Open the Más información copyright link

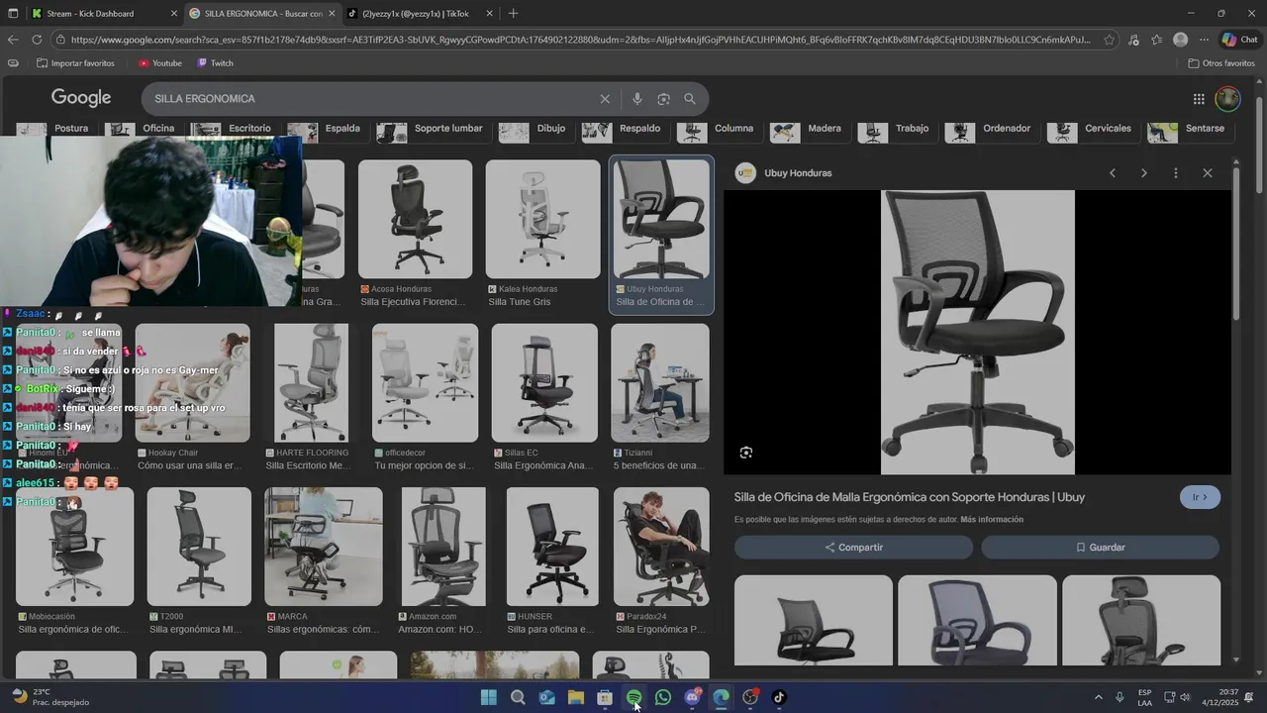click(x=992, y=520)
